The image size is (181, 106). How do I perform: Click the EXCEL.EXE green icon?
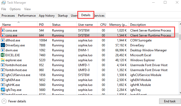pos(3,55)
